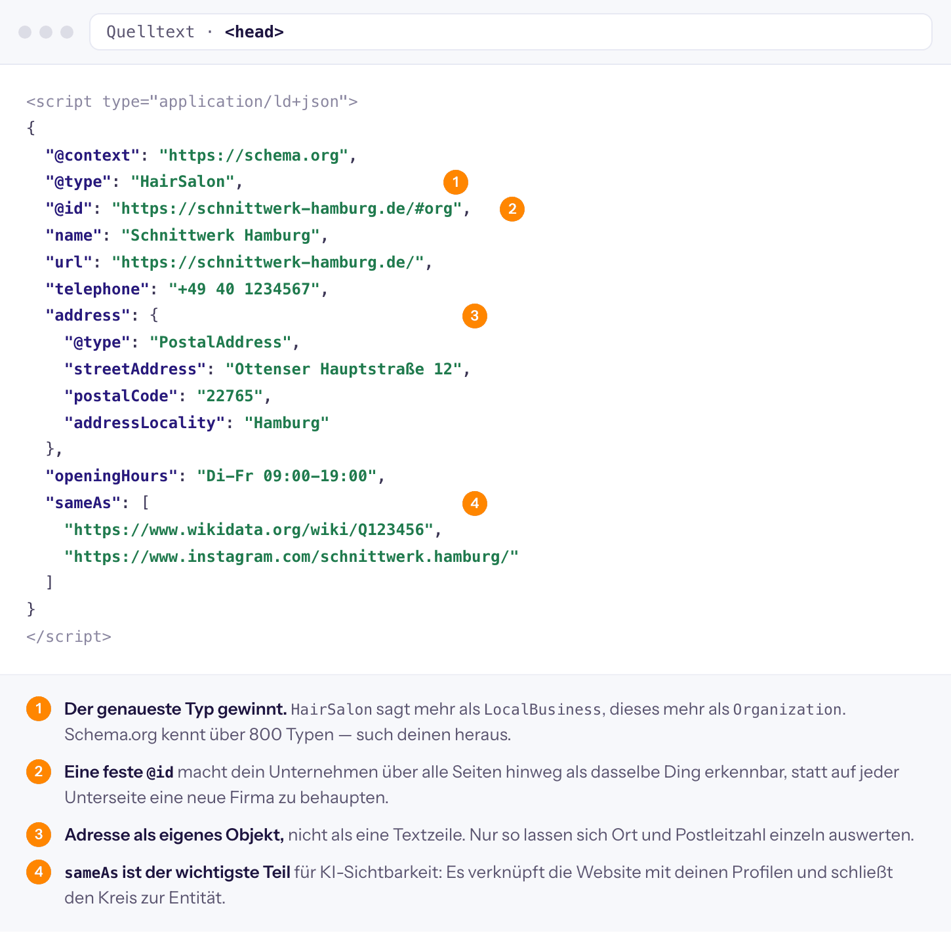Select the "telephone" key
This screenshot has width=951, height=933.
point(97,289)
